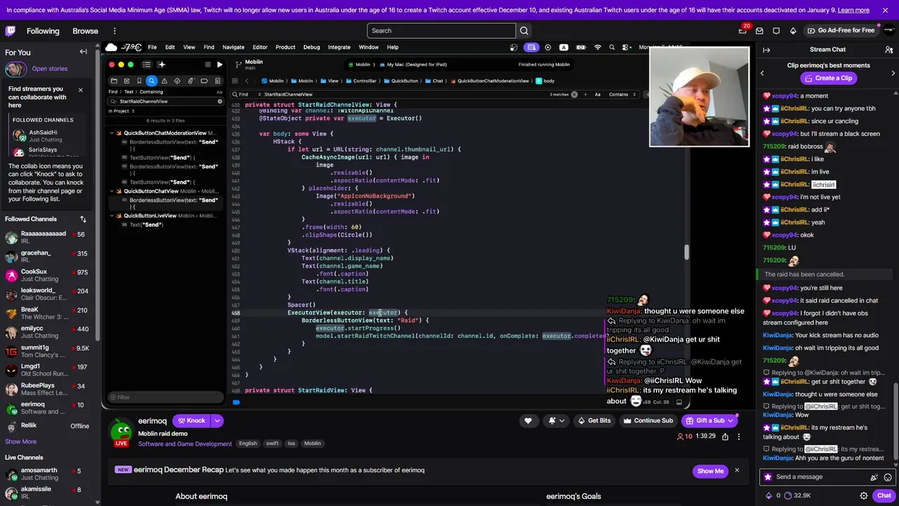The width and height of the screenshot is (899, 506).
Task: Select Xcode project navigator folder icon
Action: coord(114,81)
